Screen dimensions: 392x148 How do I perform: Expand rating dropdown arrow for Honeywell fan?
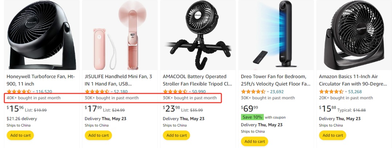coord(33,92)
